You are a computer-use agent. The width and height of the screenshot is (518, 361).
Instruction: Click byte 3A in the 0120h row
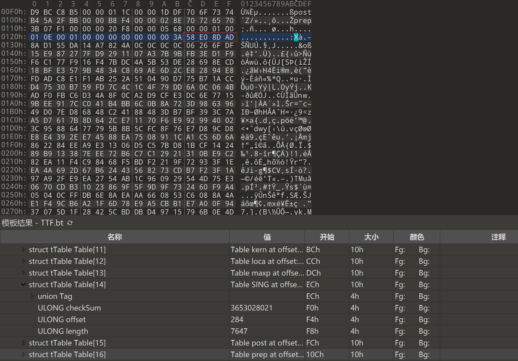click(x=177, y=37)
